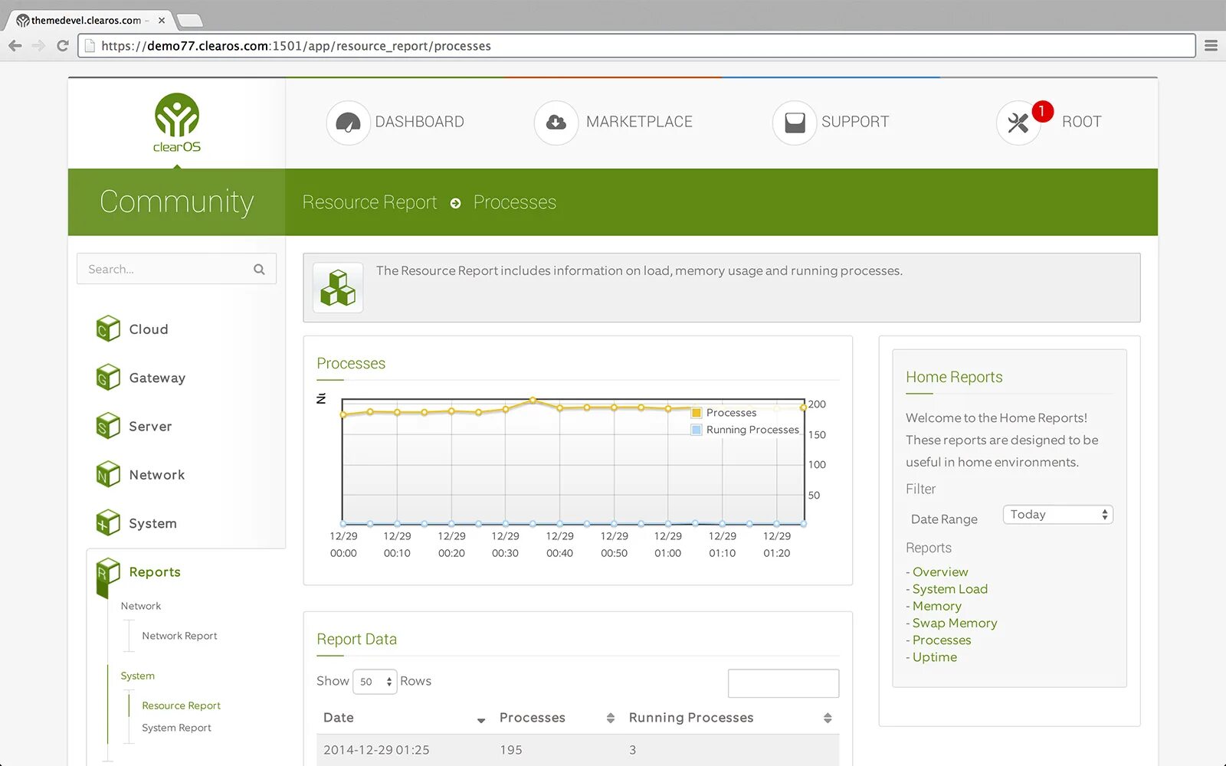The image size is (1226, 766).
Task: Click the Gateway category cube icon
Action: 108,377
